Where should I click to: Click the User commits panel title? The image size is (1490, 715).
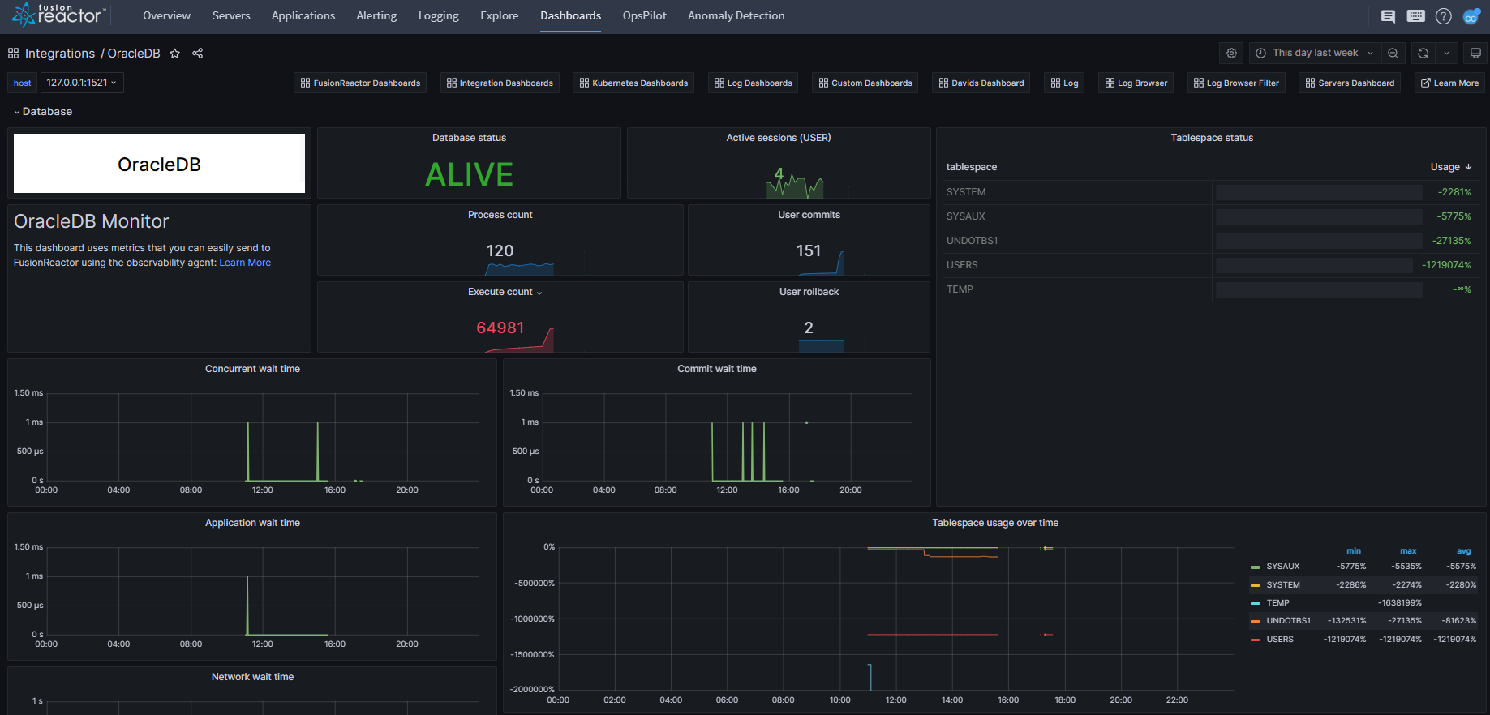pos(809,215)
